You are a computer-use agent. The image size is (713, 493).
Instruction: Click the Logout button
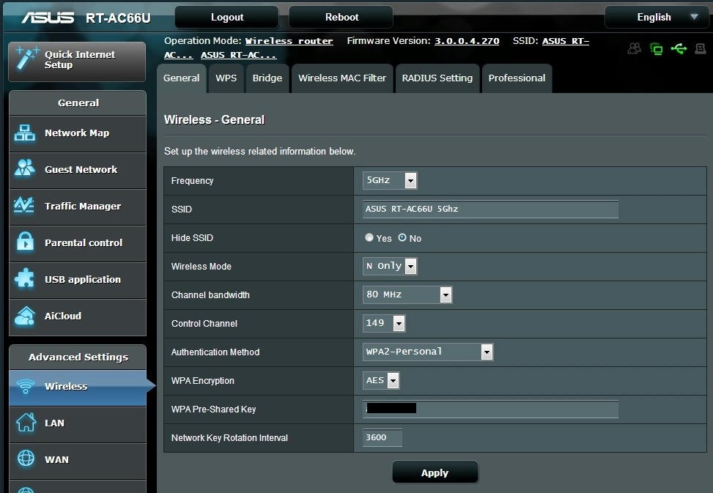[227, 18]
